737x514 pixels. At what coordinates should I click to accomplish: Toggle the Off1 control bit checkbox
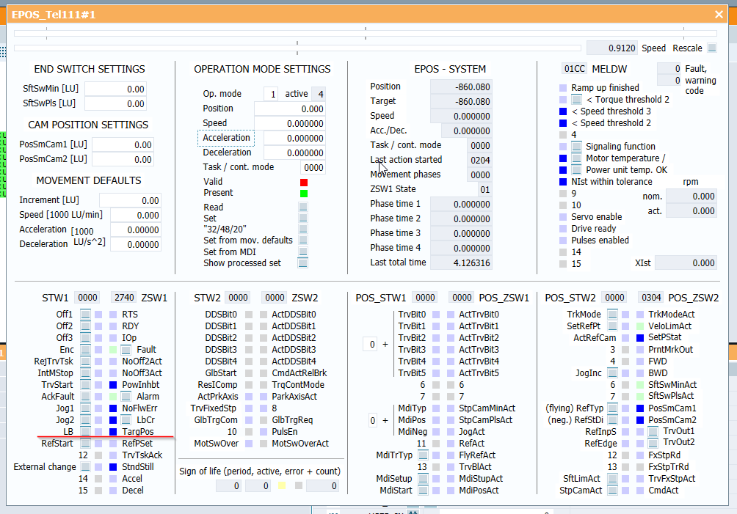85,314
